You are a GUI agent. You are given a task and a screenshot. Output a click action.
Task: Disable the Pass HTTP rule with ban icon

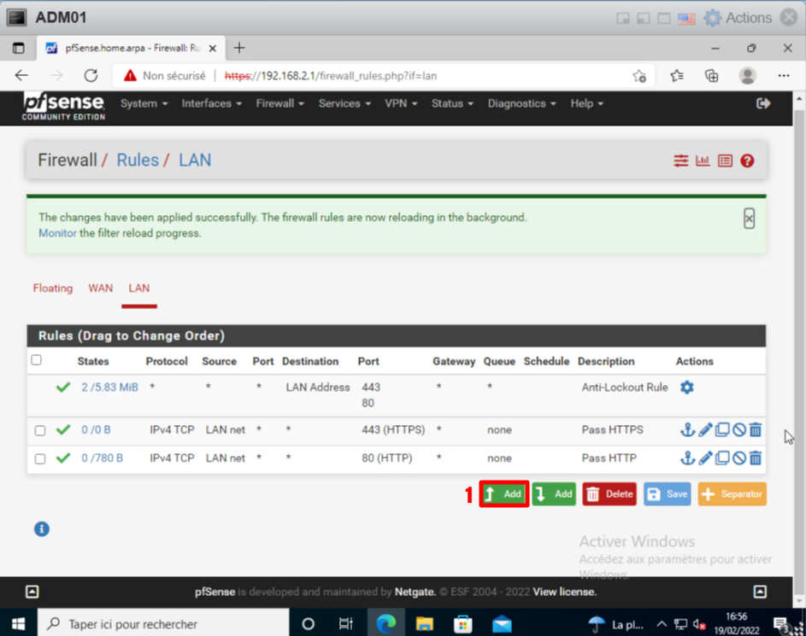739,458
